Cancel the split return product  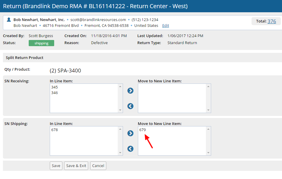tap(98, 166)
